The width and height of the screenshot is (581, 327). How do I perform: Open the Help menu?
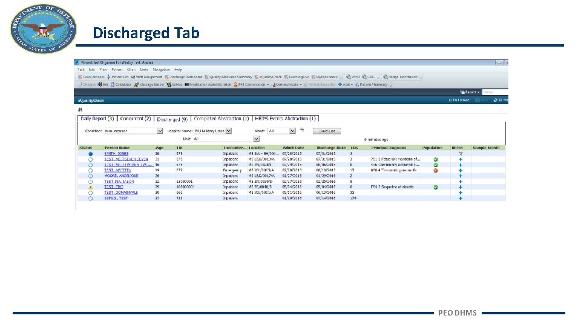tap(178, 69)
